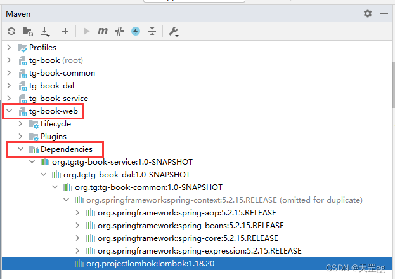The image size is (395, 279).
Task: Collapse org.tg:tg-book-common dependency chevron
Action: click(55, 187)
